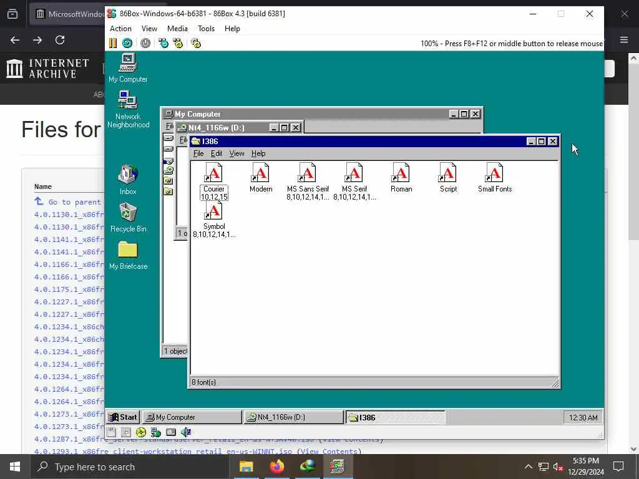Select the Courier font icon
The width and height of the screenshot is (639, 479).
(x=214, y=181)
